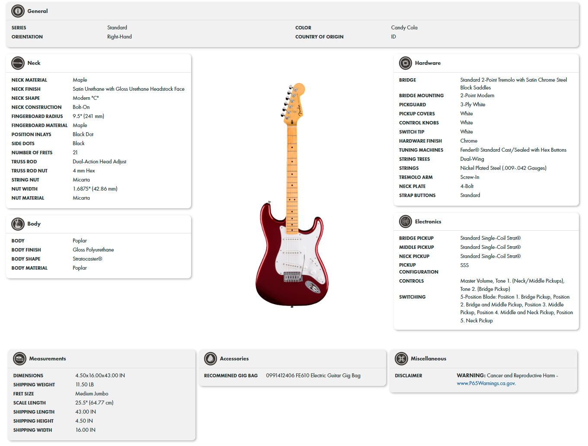The image size is (588, 446).
Task: Click the SSS pickup configuration value
Action: [x=464, y=265]
